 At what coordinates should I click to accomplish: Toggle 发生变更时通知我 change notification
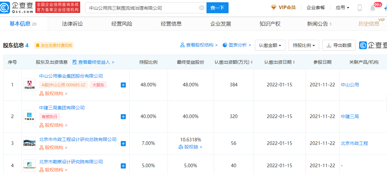(x=54, y=46)
